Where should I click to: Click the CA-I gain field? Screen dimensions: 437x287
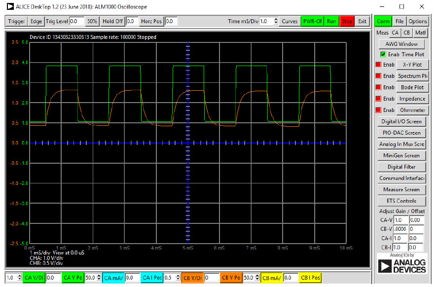click(x=400, y=238)
